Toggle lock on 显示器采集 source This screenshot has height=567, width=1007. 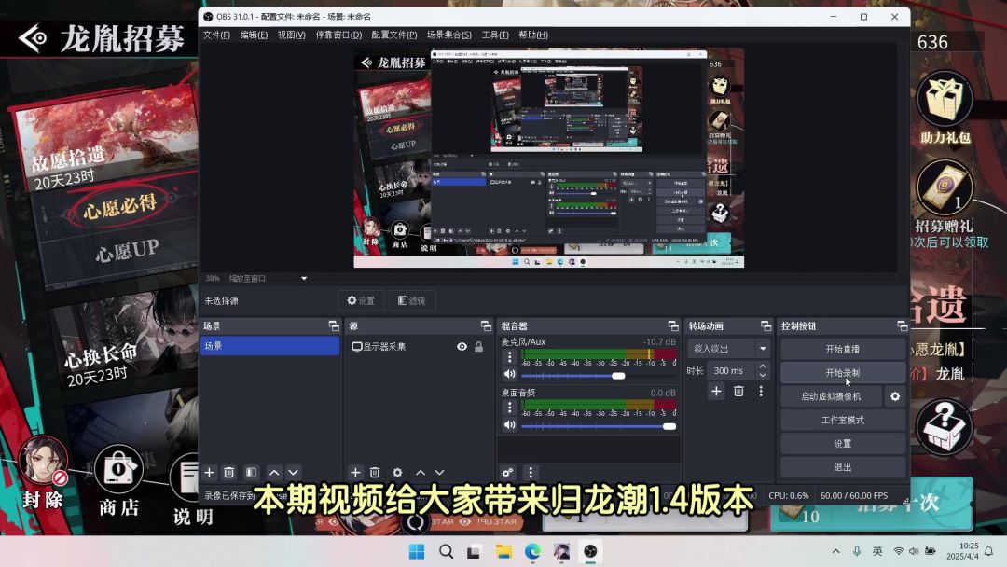coord(479,347)
